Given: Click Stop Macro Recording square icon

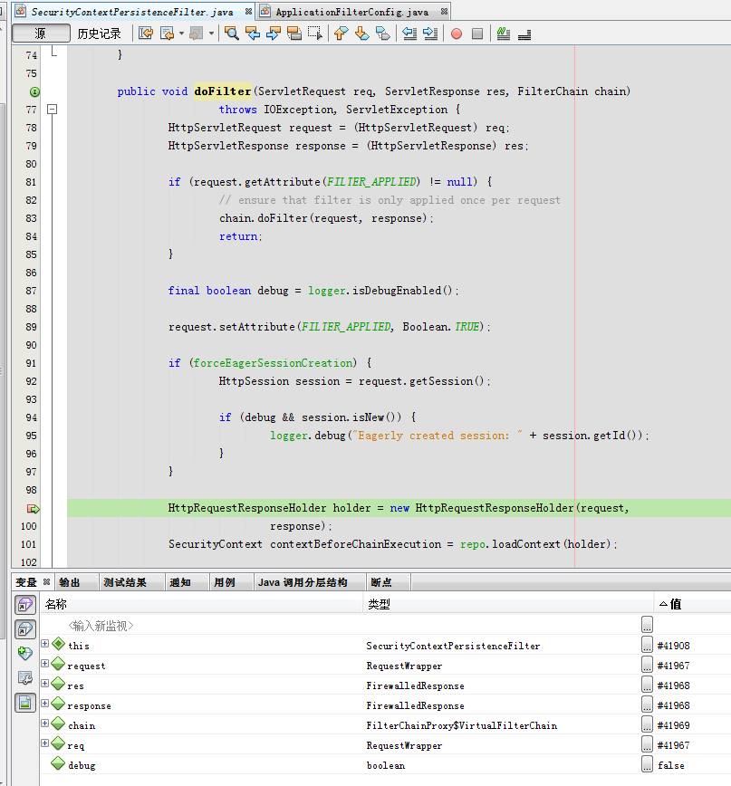Looking at the screenshot, I should pos(477,34).
